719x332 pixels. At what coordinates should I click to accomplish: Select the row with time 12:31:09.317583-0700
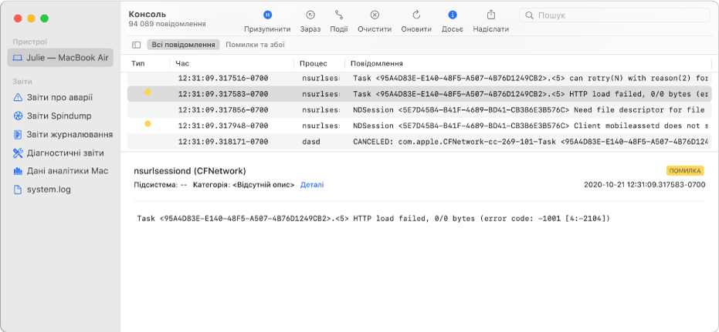pos(419,94)
